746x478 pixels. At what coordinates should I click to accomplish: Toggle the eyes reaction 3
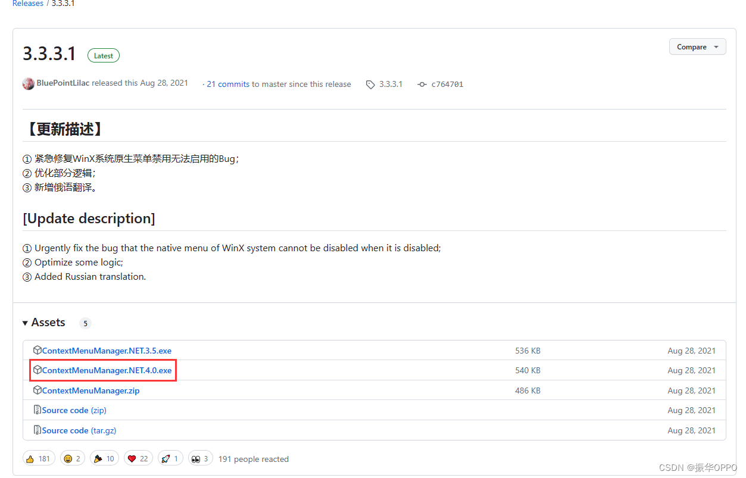[x=201, y=459]
